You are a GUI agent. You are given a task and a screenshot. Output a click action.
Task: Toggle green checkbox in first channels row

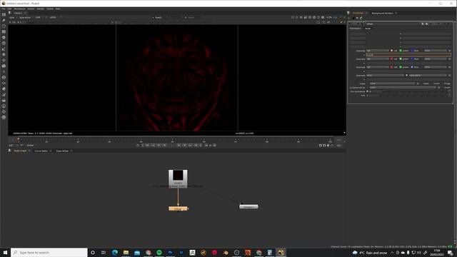[401, 51]
